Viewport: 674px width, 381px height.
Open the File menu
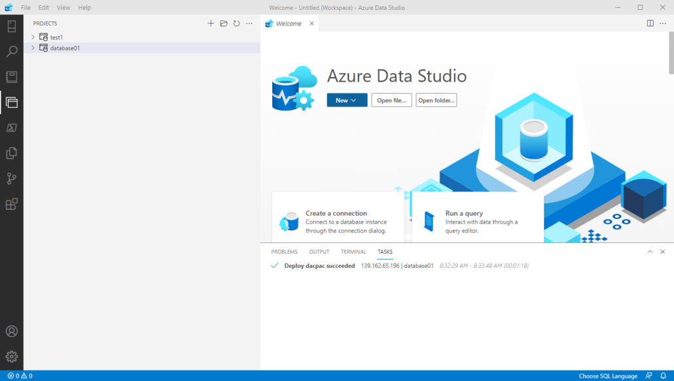[x=26, y=8]
